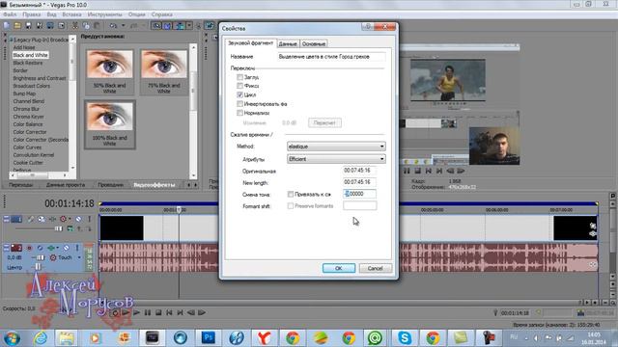Click the Название text field
Screen dimensions: 618x347
[331, 57]
